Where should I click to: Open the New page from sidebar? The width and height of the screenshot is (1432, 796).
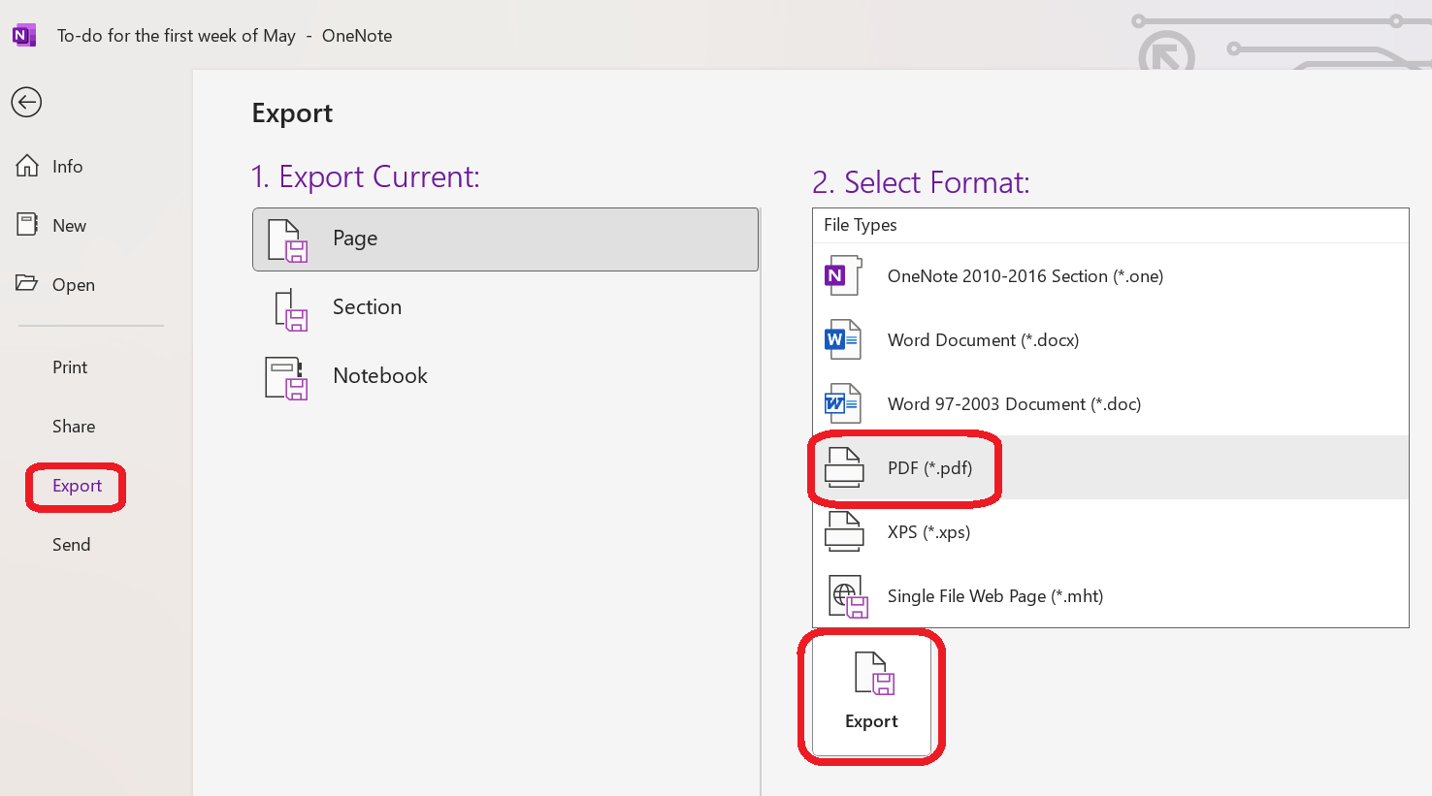[x=68, y=225]
